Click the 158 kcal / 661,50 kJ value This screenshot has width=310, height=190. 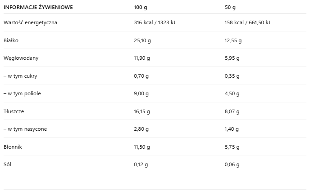coord(247,22)
